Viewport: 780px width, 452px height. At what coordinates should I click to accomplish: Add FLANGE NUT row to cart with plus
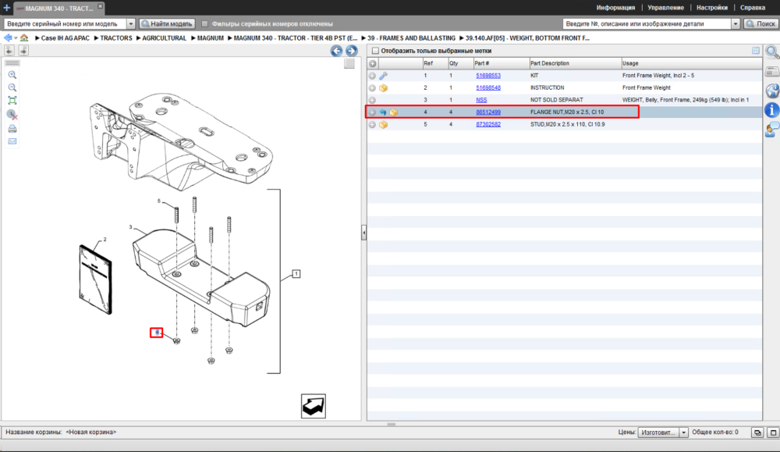pyautogui.click(x=372, y=112)
